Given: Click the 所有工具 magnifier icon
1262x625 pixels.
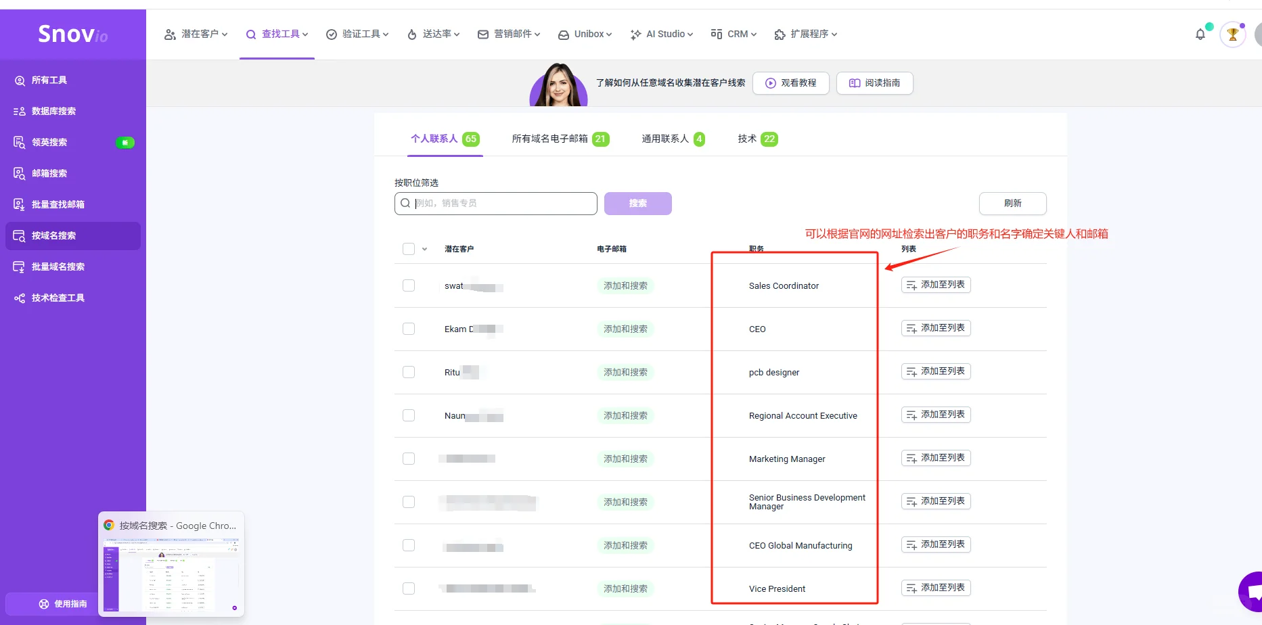Looking at the screenshot, I should click(x=19, y=80).
